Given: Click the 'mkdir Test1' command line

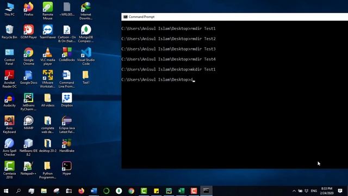Looking at the screenshot, I should pyautogui.click(x=169, y=69).
